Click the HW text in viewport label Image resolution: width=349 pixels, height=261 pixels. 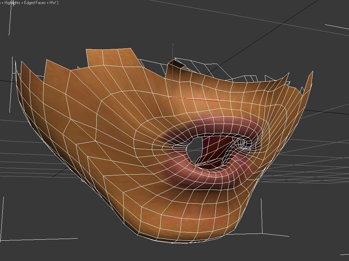(53, 3)
